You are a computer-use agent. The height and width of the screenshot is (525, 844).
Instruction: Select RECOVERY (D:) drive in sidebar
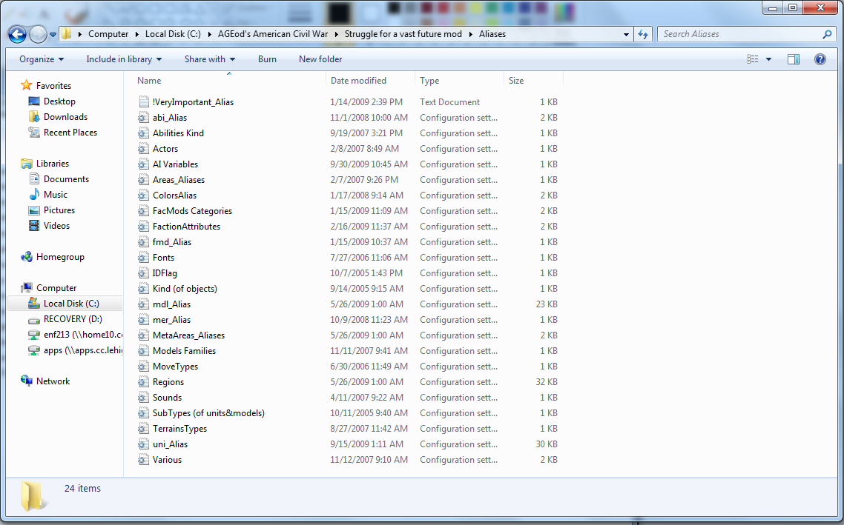coord(73,319)
